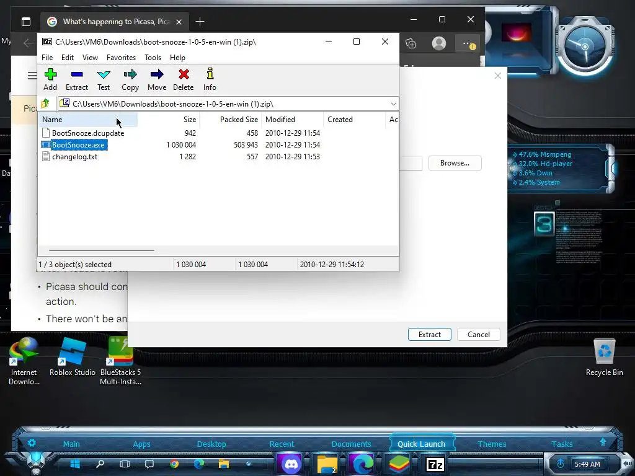
Task: Click the 7-Zip horizontal scrollbar
Action: (101, 250)
